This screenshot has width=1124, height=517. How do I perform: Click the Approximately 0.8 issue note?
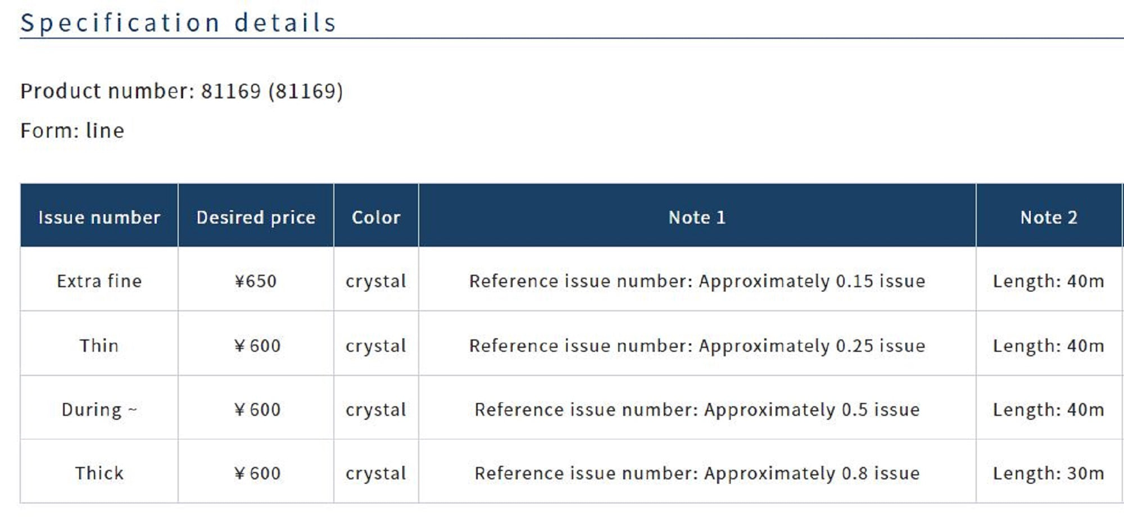click(697, 473)
